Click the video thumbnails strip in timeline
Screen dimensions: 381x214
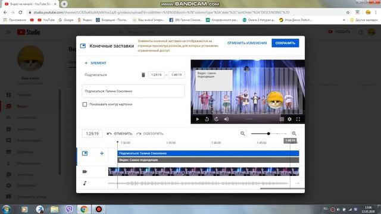coord(204,172)
